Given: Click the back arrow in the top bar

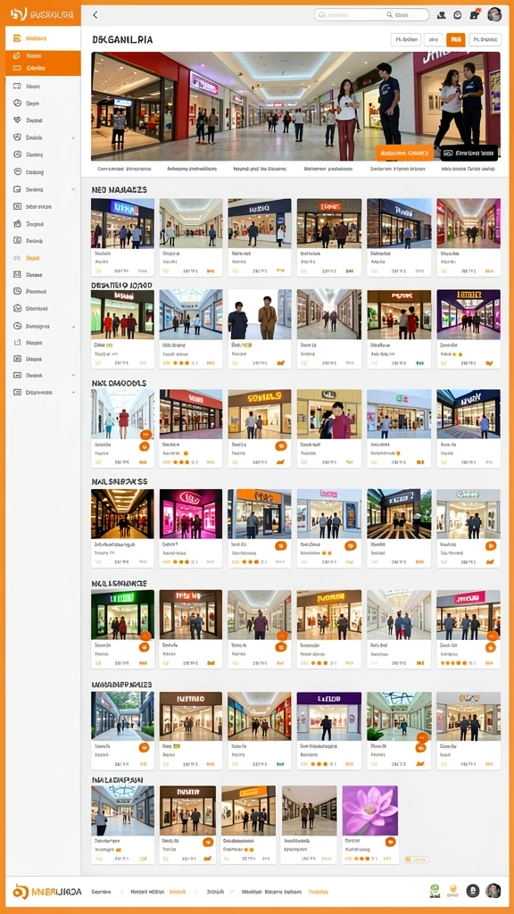Looking at the screenshot, I should pos(95,15).
